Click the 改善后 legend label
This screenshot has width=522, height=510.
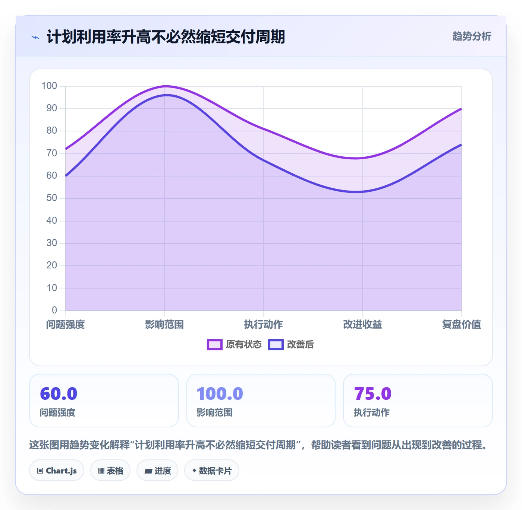coord(301,345)
